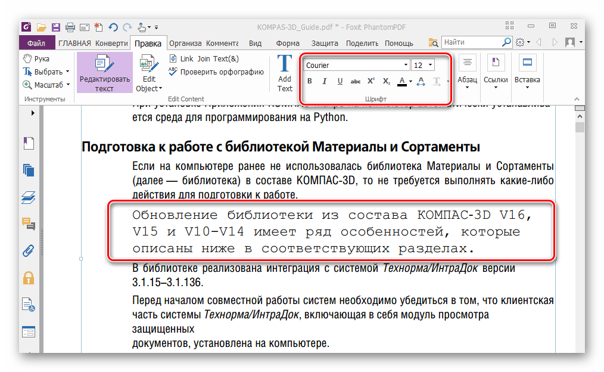Show the Comments panel in sidebar

[x=29, y=224]
